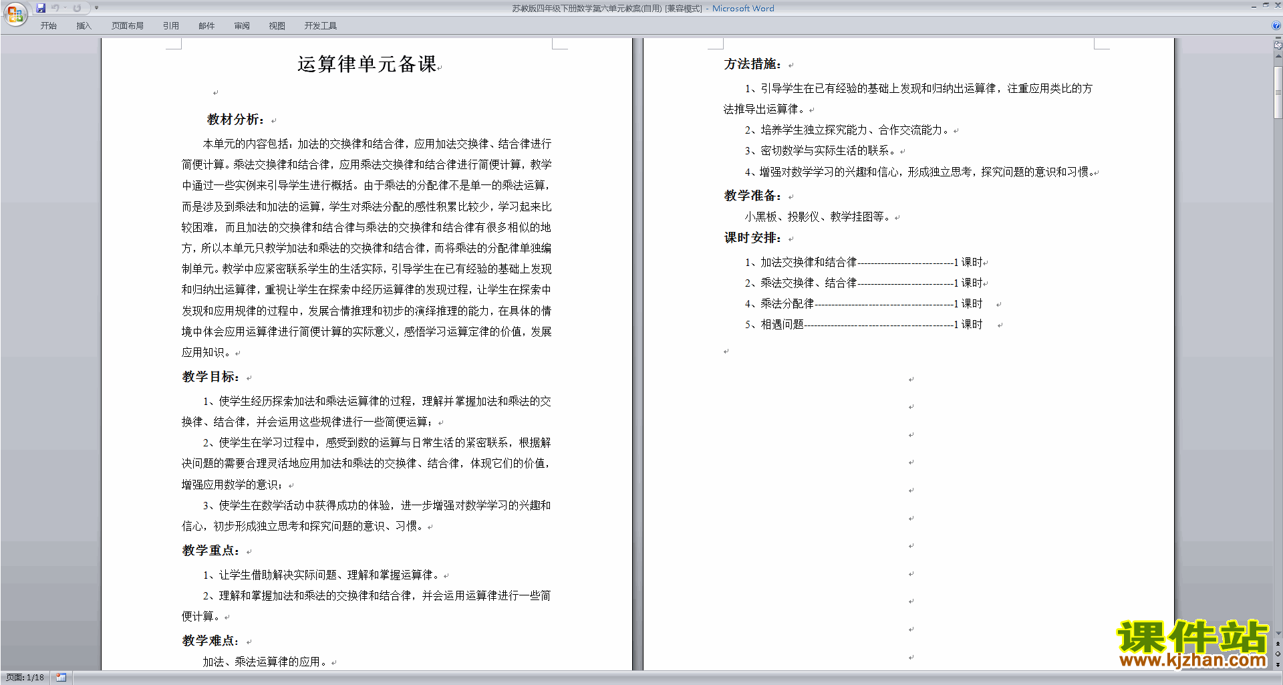Open the 页面布局 ribbon tab
Screen dimensions: 1283x685
tap(128, 25)
